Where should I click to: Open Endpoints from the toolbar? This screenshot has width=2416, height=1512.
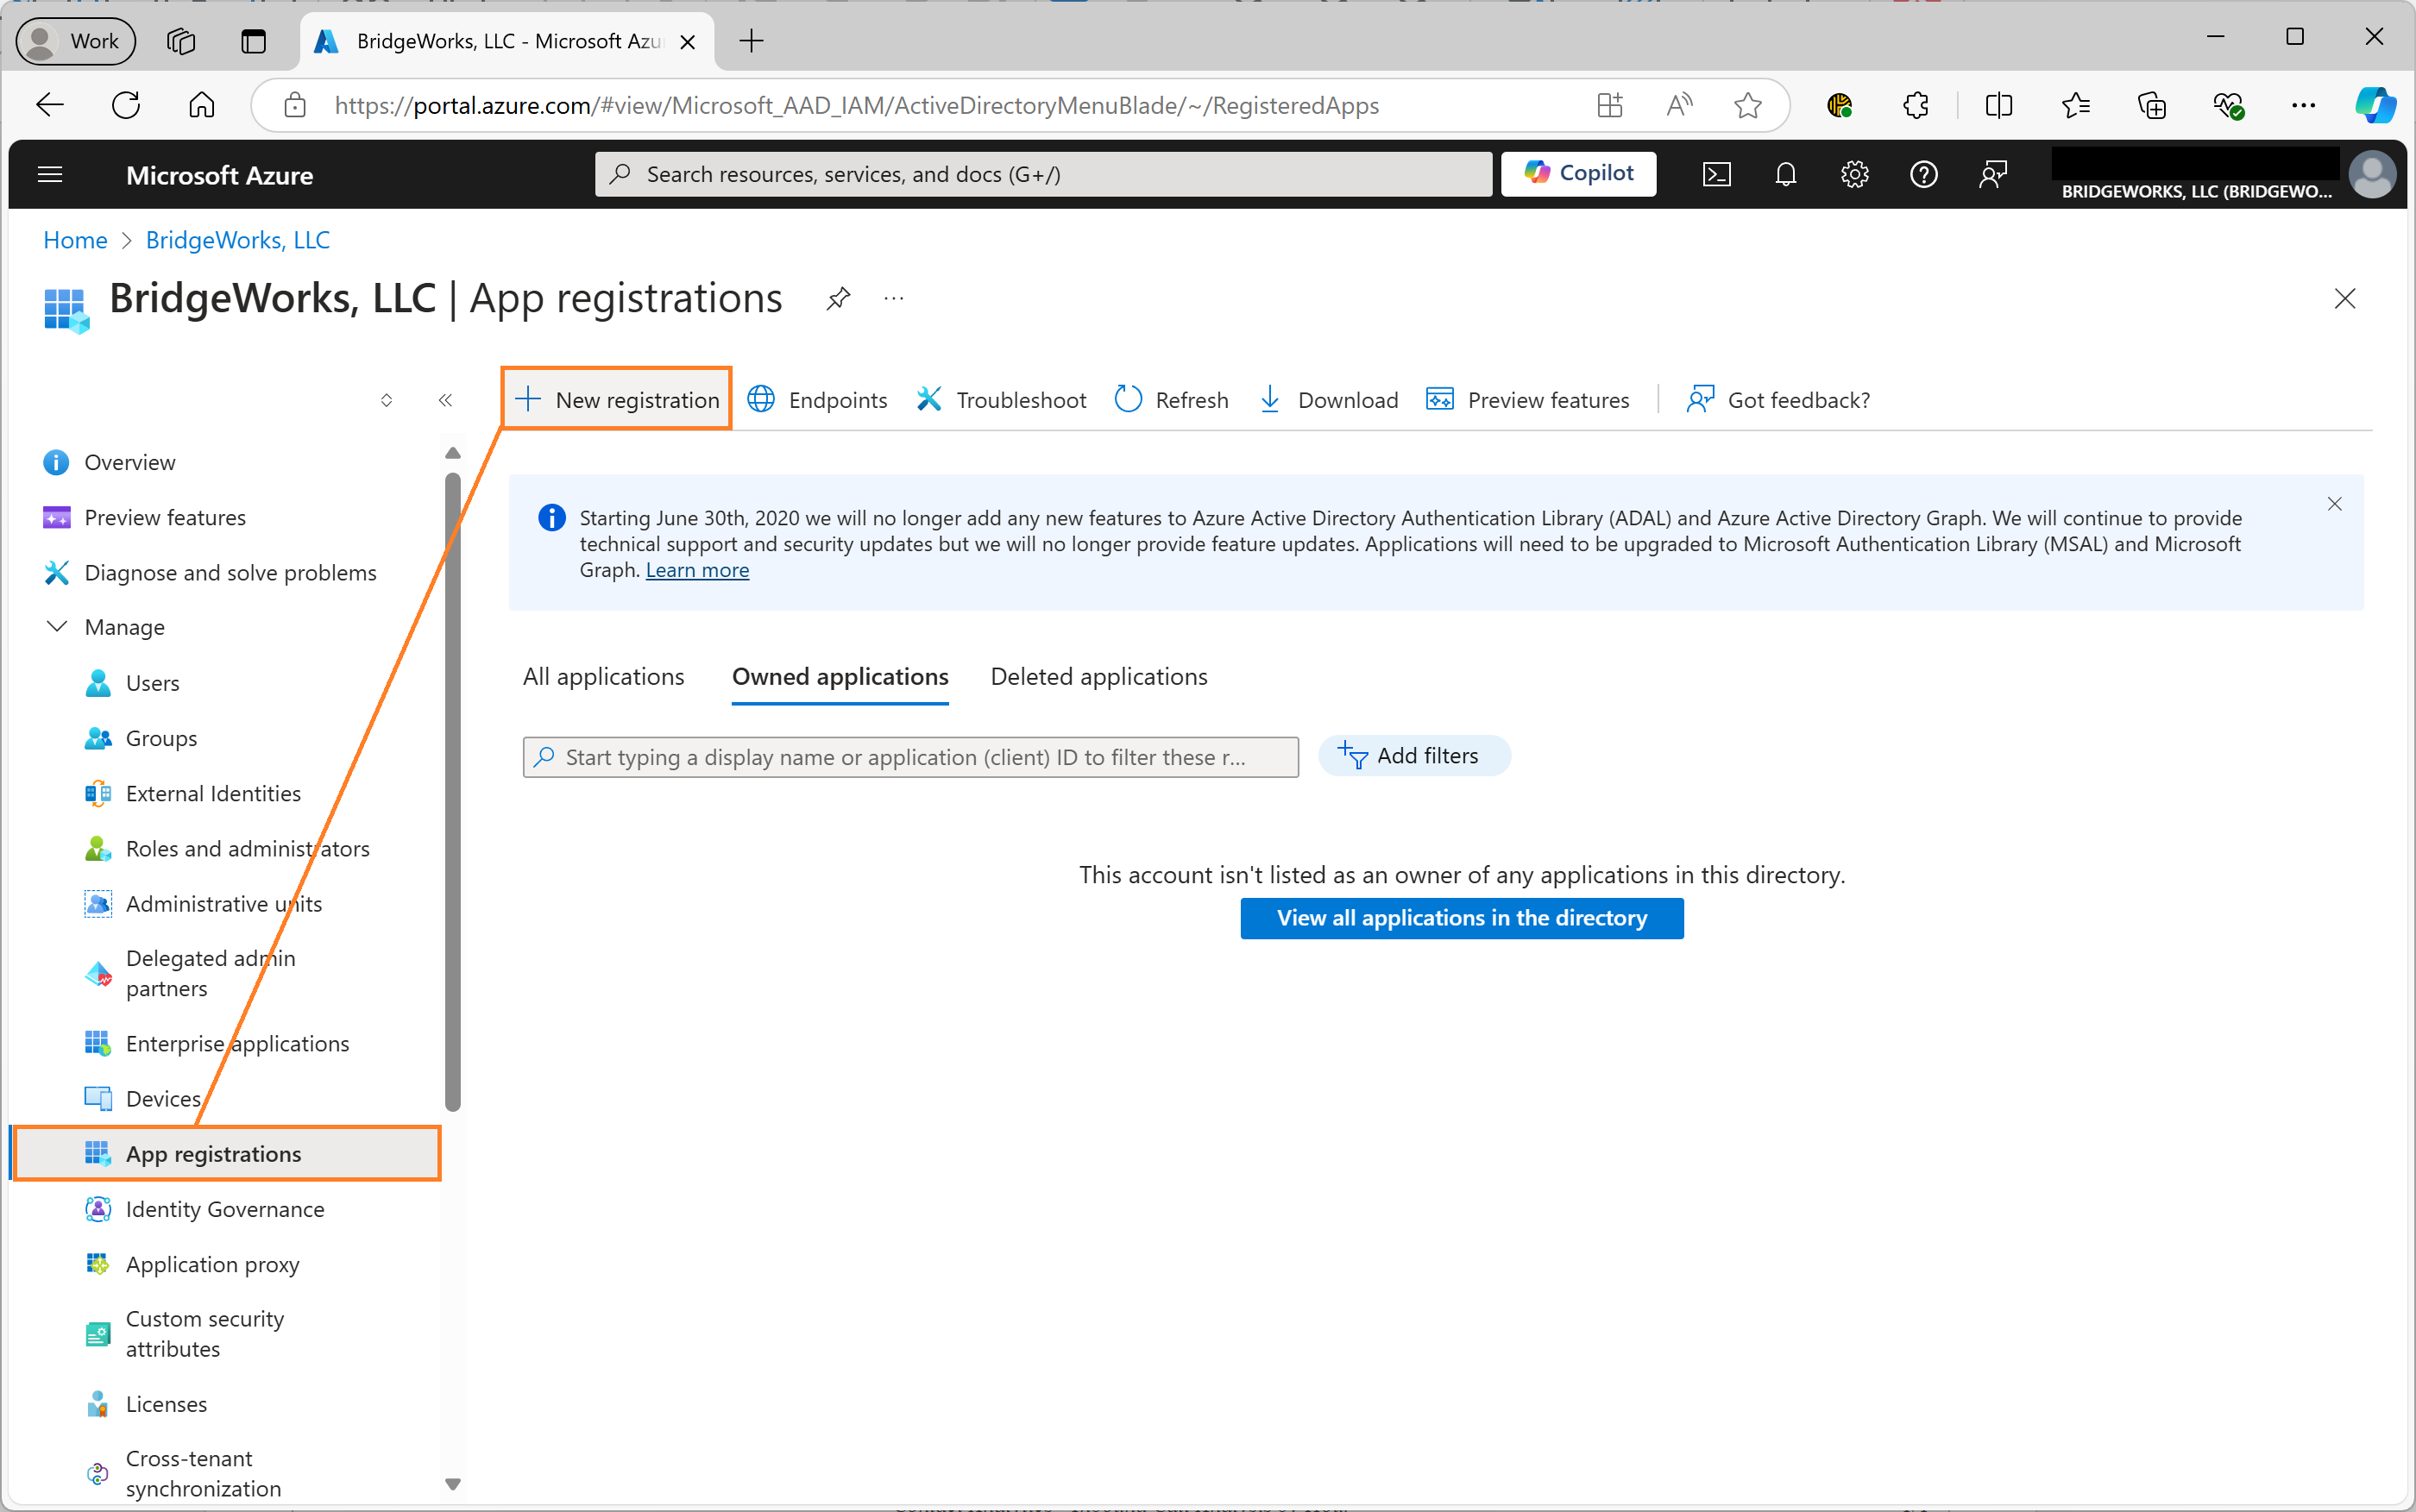817,400
